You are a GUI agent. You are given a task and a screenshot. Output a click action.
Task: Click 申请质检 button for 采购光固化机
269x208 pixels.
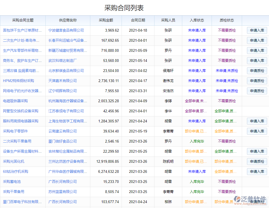click(257, 161)
